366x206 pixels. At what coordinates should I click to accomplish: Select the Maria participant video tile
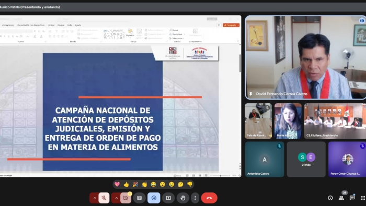[x=288, y=121]
